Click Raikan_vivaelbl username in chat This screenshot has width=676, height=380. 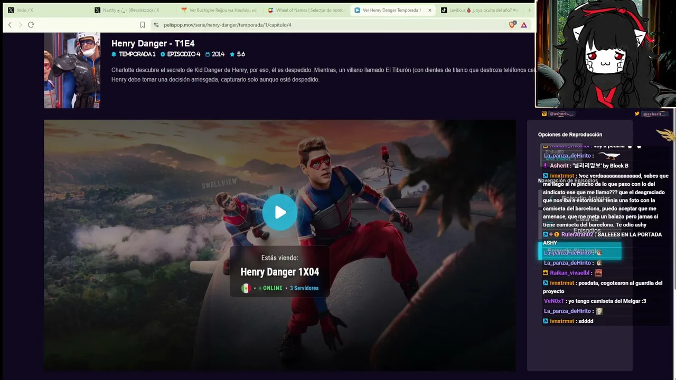point(570,273)
